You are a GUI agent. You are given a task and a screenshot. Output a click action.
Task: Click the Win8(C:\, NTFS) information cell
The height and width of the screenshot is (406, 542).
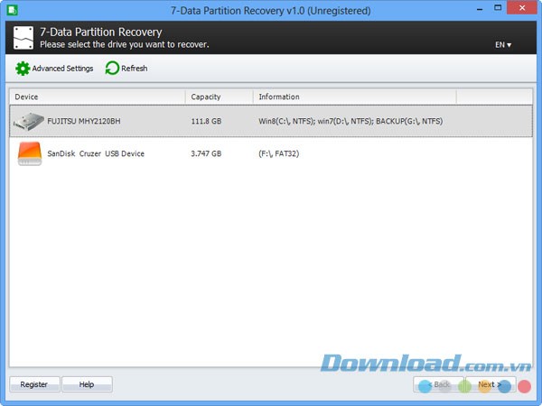pos(350,121)
